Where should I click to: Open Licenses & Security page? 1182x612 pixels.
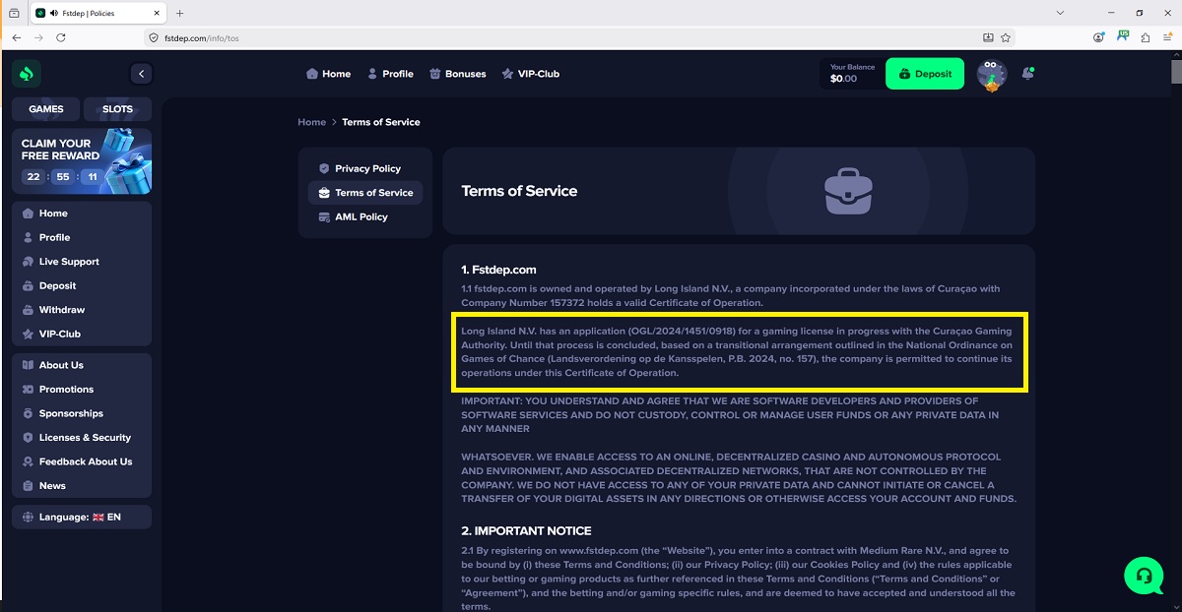pyautogui.click(x=82, y=438)
